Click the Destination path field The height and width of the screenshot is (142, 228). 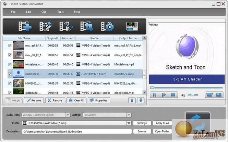coord(77,131)
